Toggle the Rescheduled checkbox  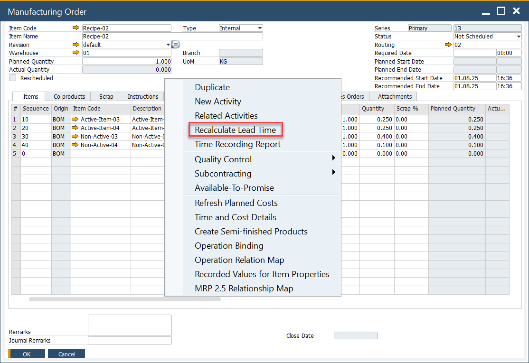point(13,78)
